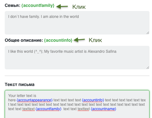
Task: Click inside the Текст письма letter box
Action: click(x=77, y=104)
